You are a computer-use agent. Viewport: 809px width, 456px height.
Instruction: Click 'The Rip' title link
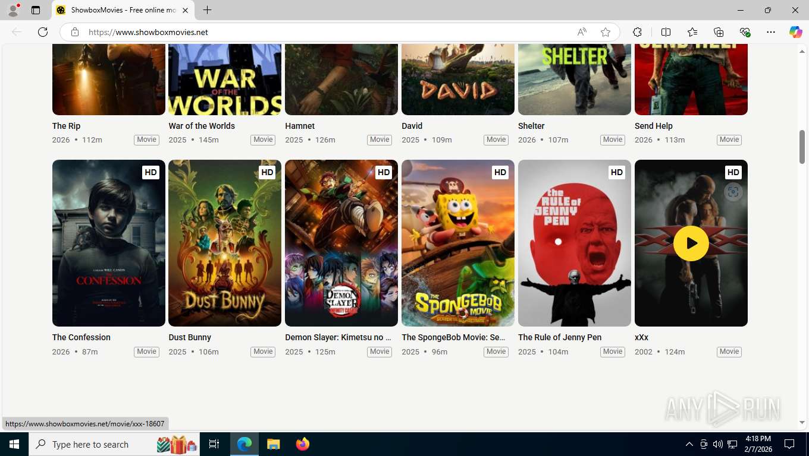(x=66, y=126)
